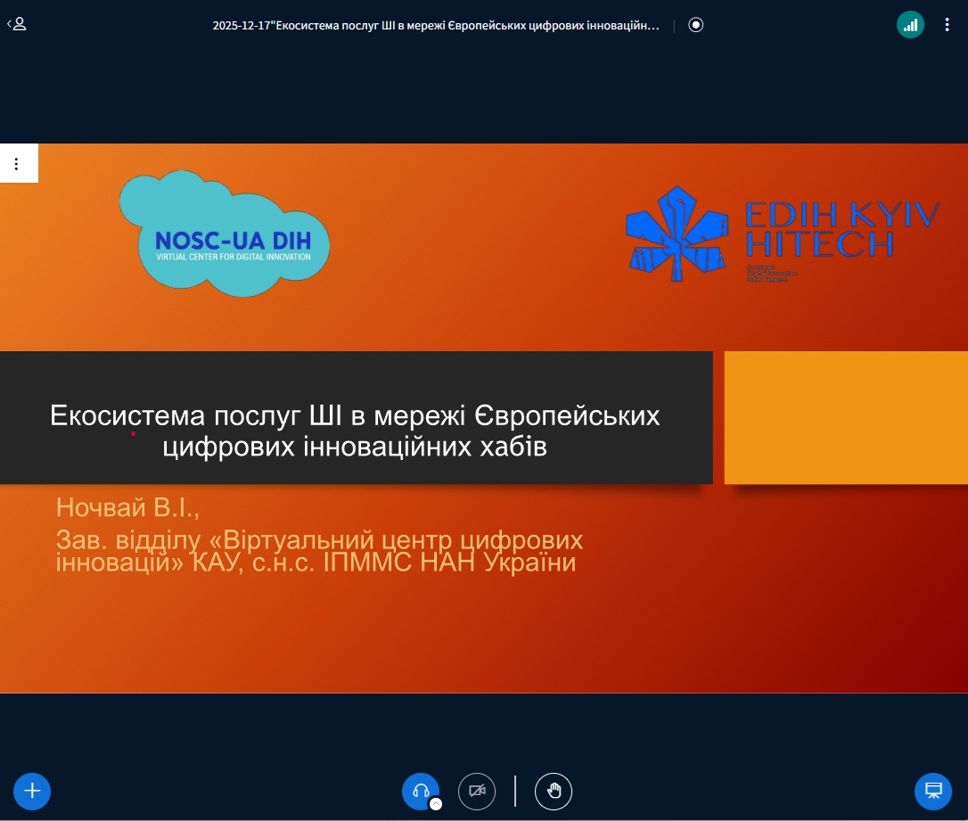
Task: Click the red pointer dot on slide
Action: click(133, 434)
